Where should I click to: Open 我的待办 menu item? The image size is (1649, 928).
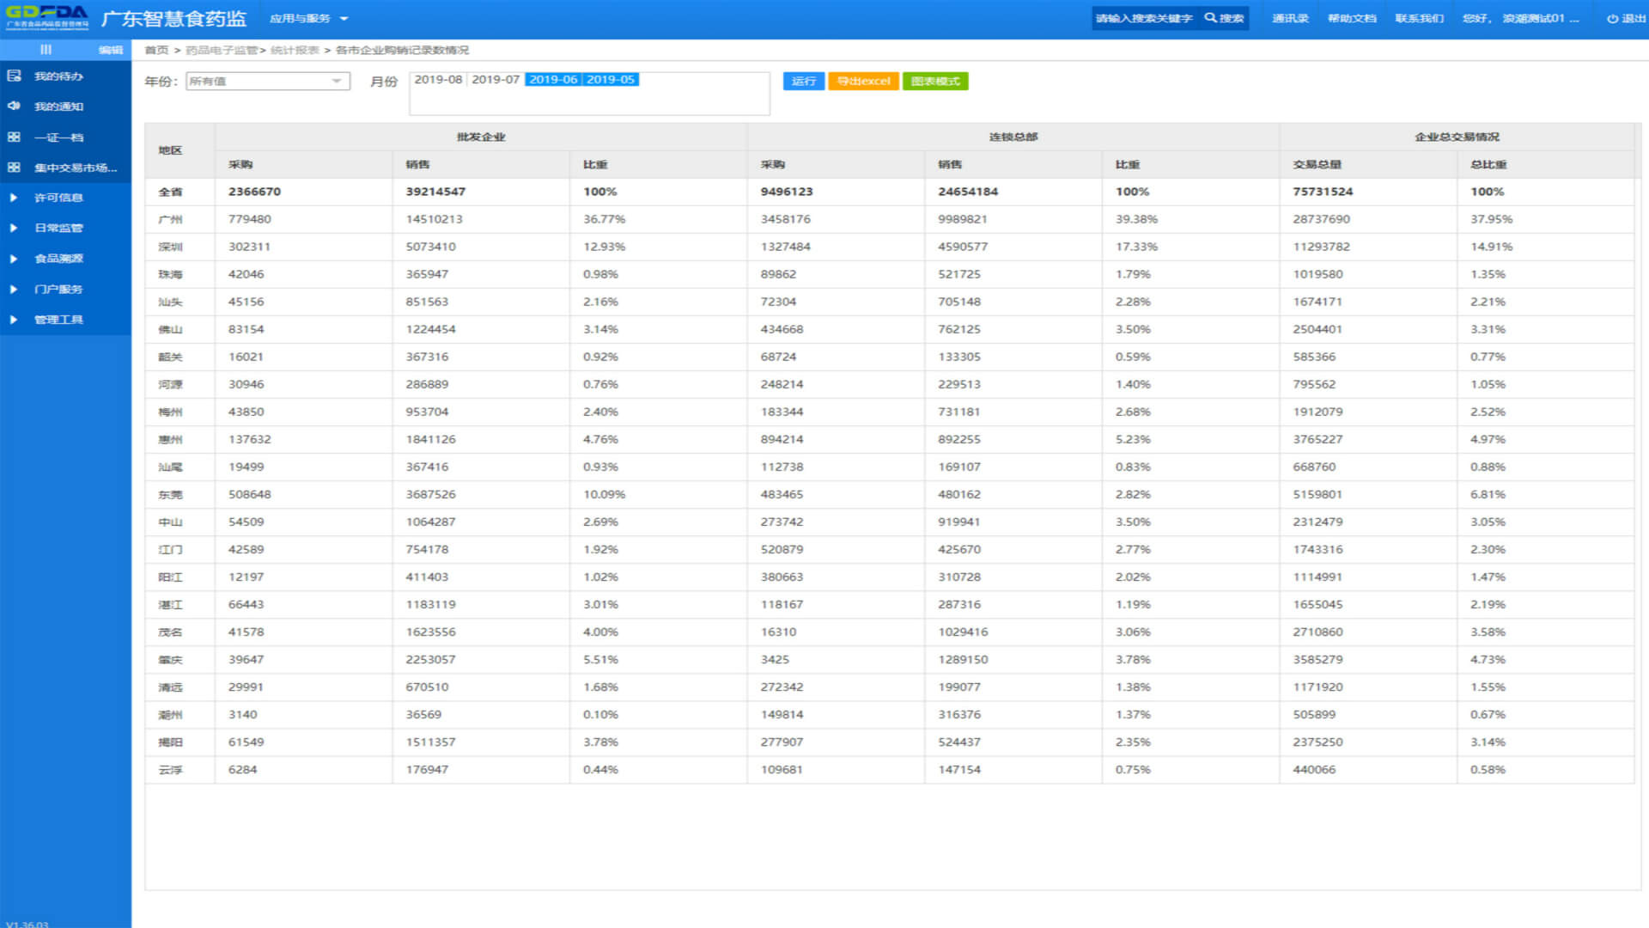click(58, 76)
